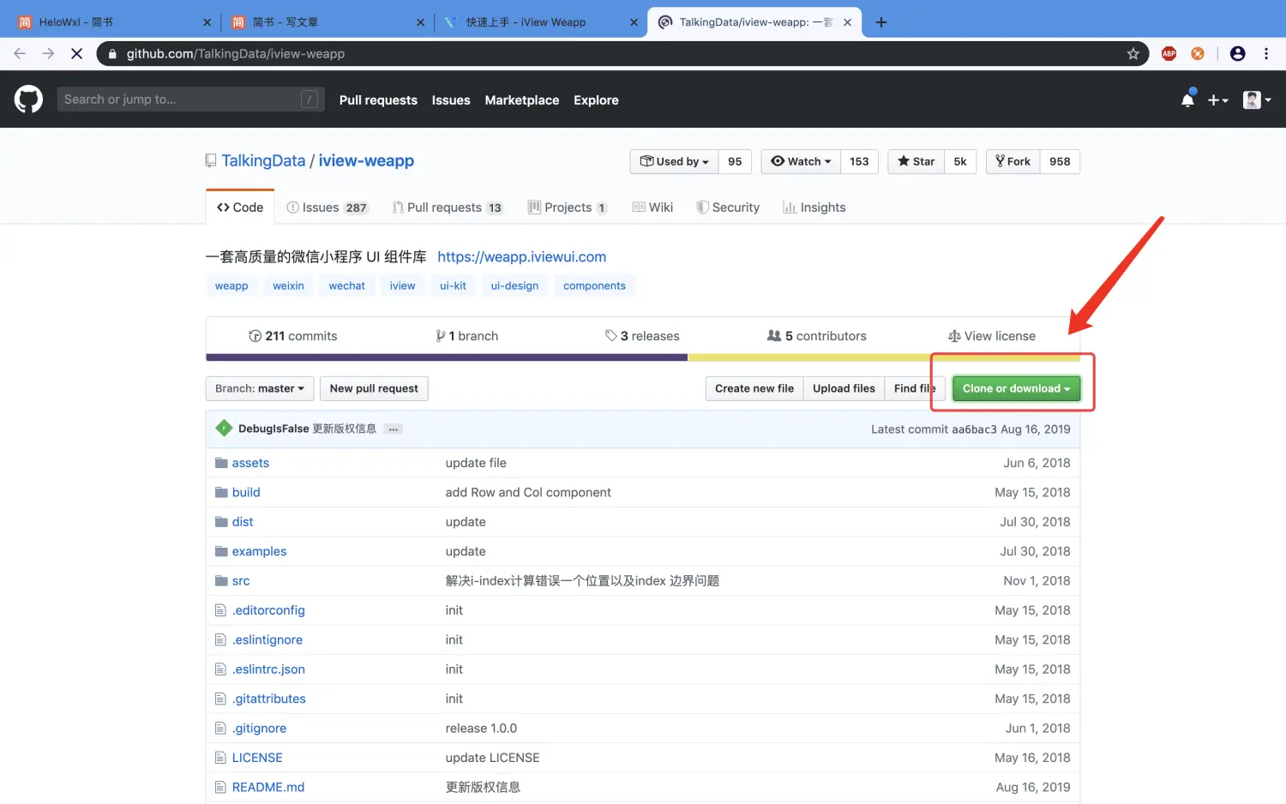The image size is (1286, 804).
Task: Click Create new file button
Action: (x=754, y=388)
